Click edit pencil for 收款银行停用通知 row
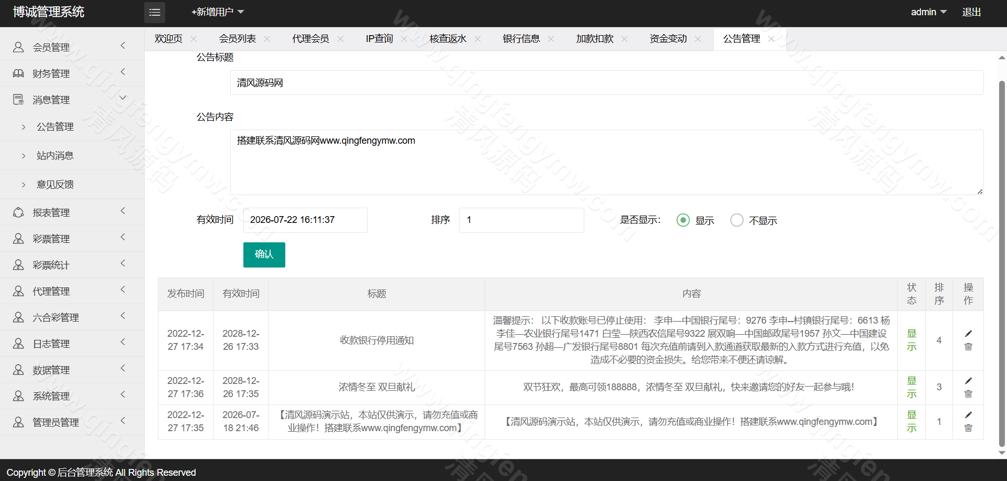 point(968,334)
